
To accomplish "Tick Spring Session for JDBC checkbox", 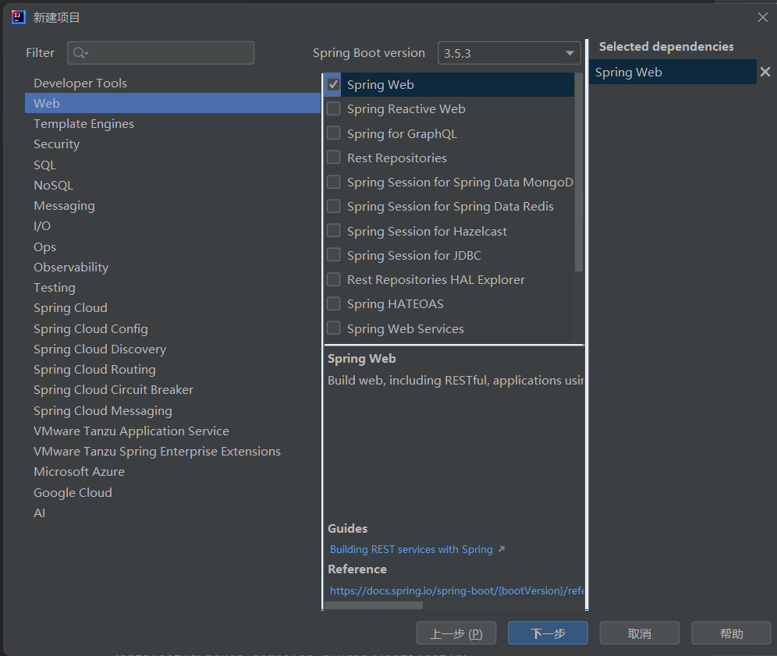I will [x=333, y=255].
